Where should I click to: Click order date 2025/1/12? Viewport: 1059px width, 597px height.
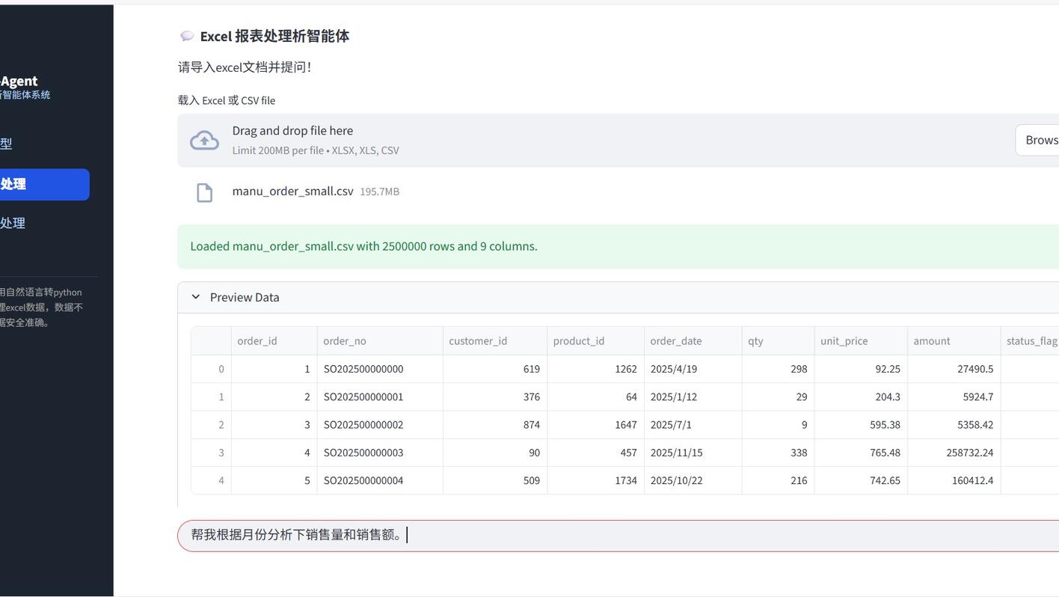coord(693,397)
